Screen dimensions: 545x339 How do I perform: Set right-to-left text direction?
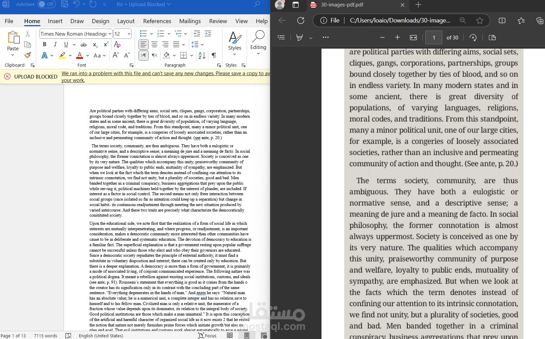click(x=154, y=55)
